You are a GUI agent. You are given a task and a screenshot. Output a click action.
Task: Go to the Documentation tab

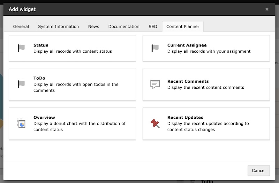(123, 27)
